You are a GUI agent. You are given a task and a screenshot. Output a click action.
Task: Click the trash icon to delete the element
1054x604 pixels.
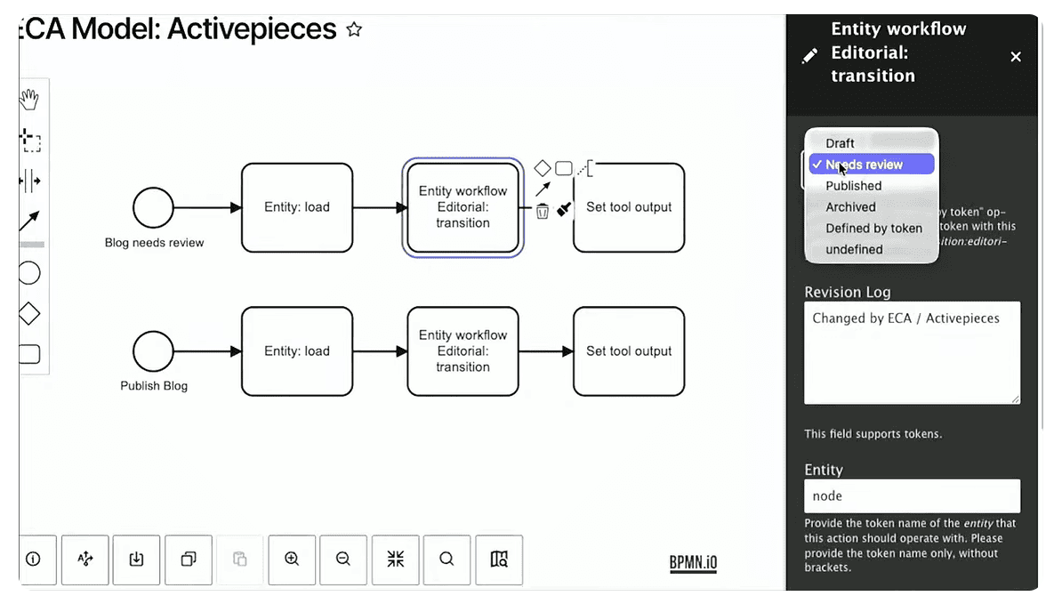click(543, 211)
